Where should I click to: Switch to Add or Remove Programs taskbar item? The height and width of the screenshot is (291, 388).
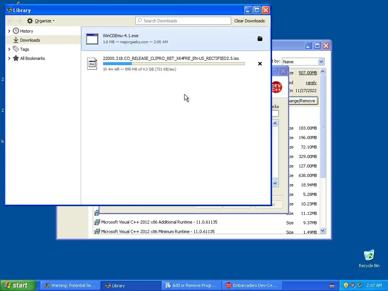(191, 286)
